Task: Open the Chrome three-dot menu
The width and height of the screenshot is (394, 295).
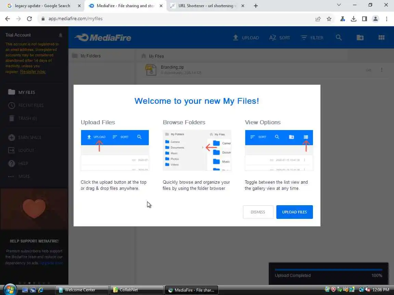Action: 386,19
